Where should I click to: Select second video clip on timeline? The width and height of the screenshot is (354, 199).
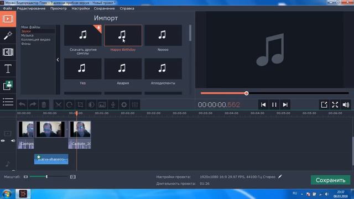[x=50, y=129]
